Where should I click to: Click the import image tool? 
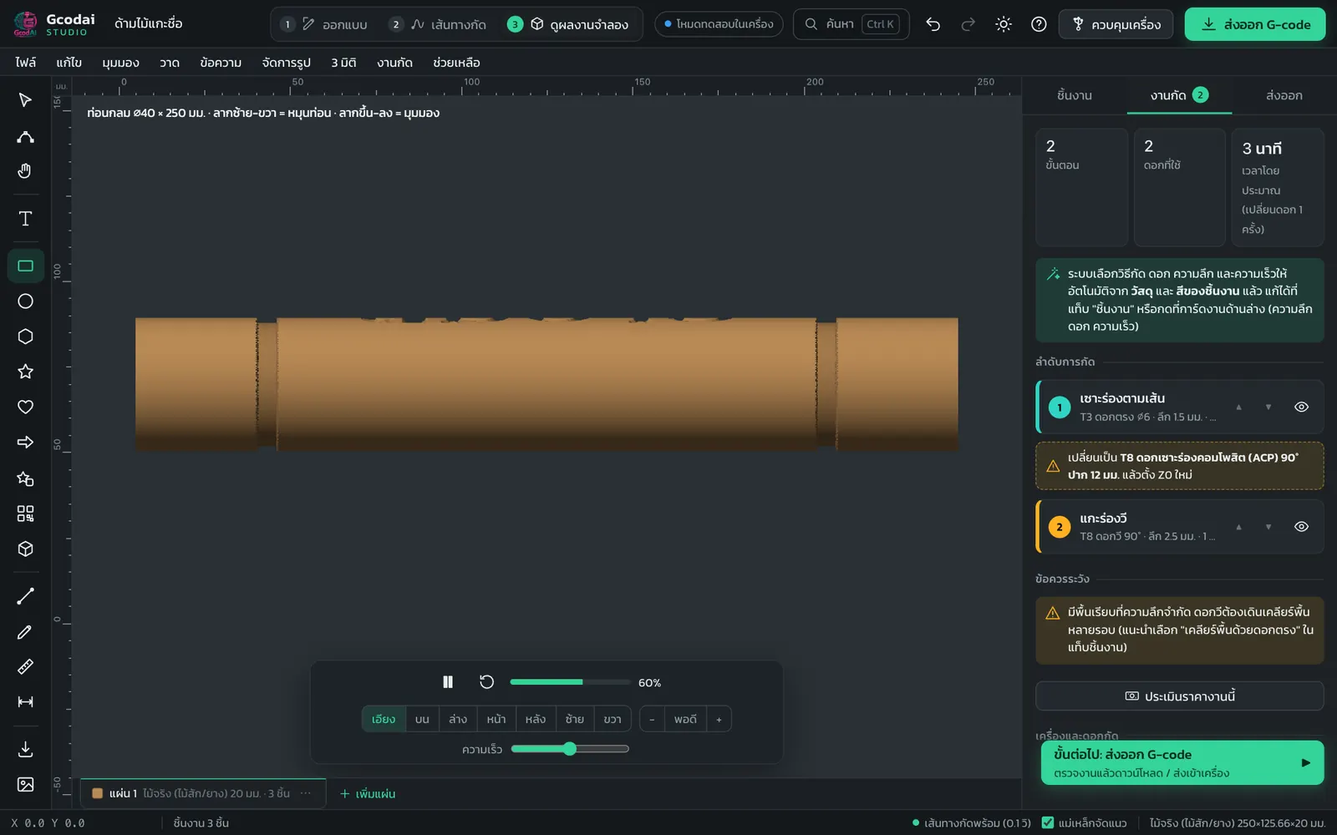[x=25, y=784]
